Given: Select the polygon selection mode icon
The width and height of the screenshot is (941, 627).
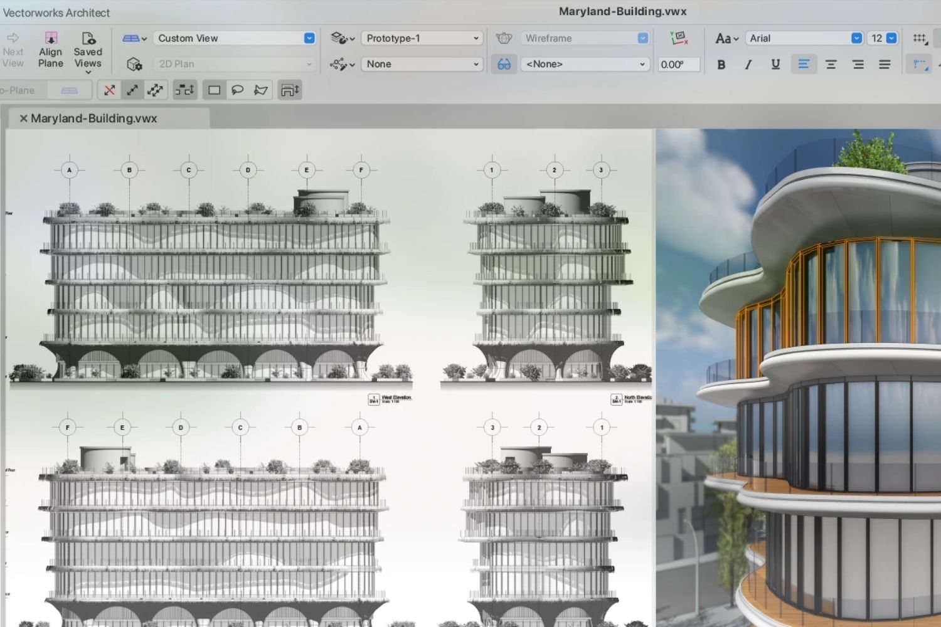Looking at the screenshot, I should pyautogui.click(x=261, y=90).
